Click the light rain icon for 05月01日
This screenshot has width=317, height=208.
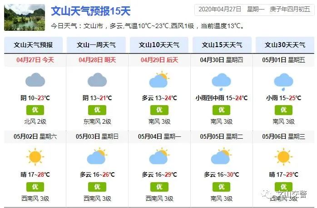pos(283,82)
